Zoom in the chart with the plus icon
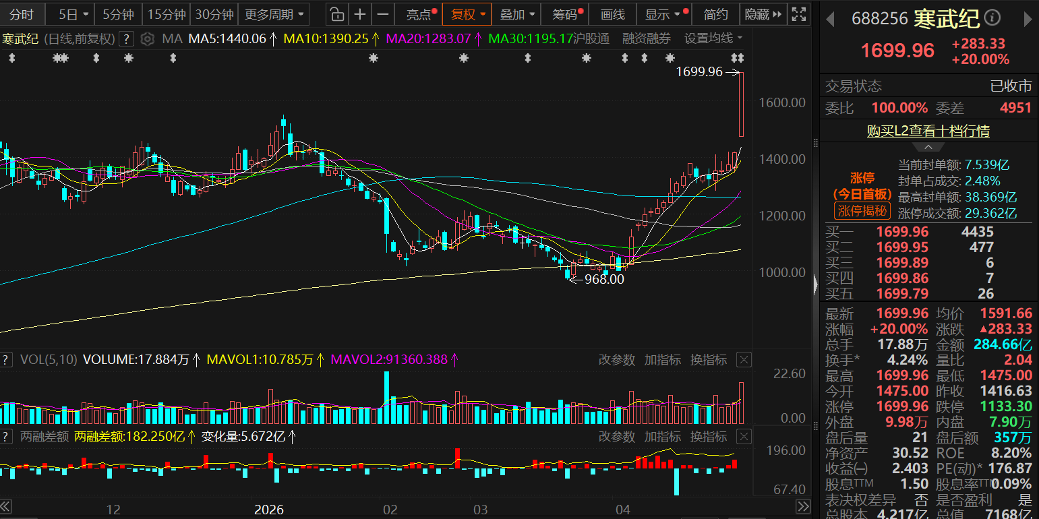 [361, 14]
